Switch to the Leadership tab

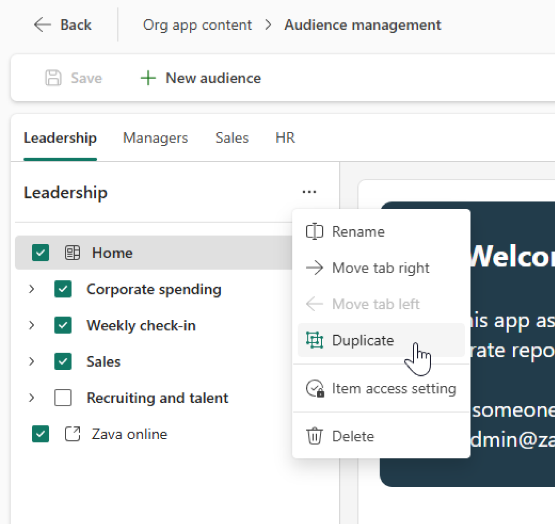60,138
